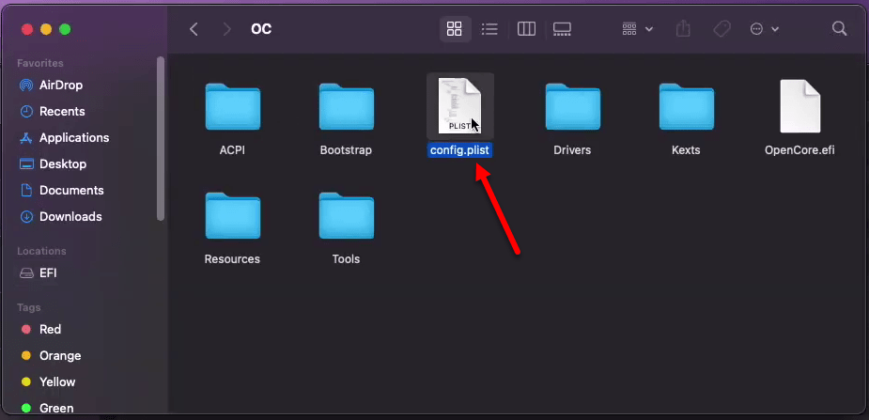Select the Resources folder icon

232,215
